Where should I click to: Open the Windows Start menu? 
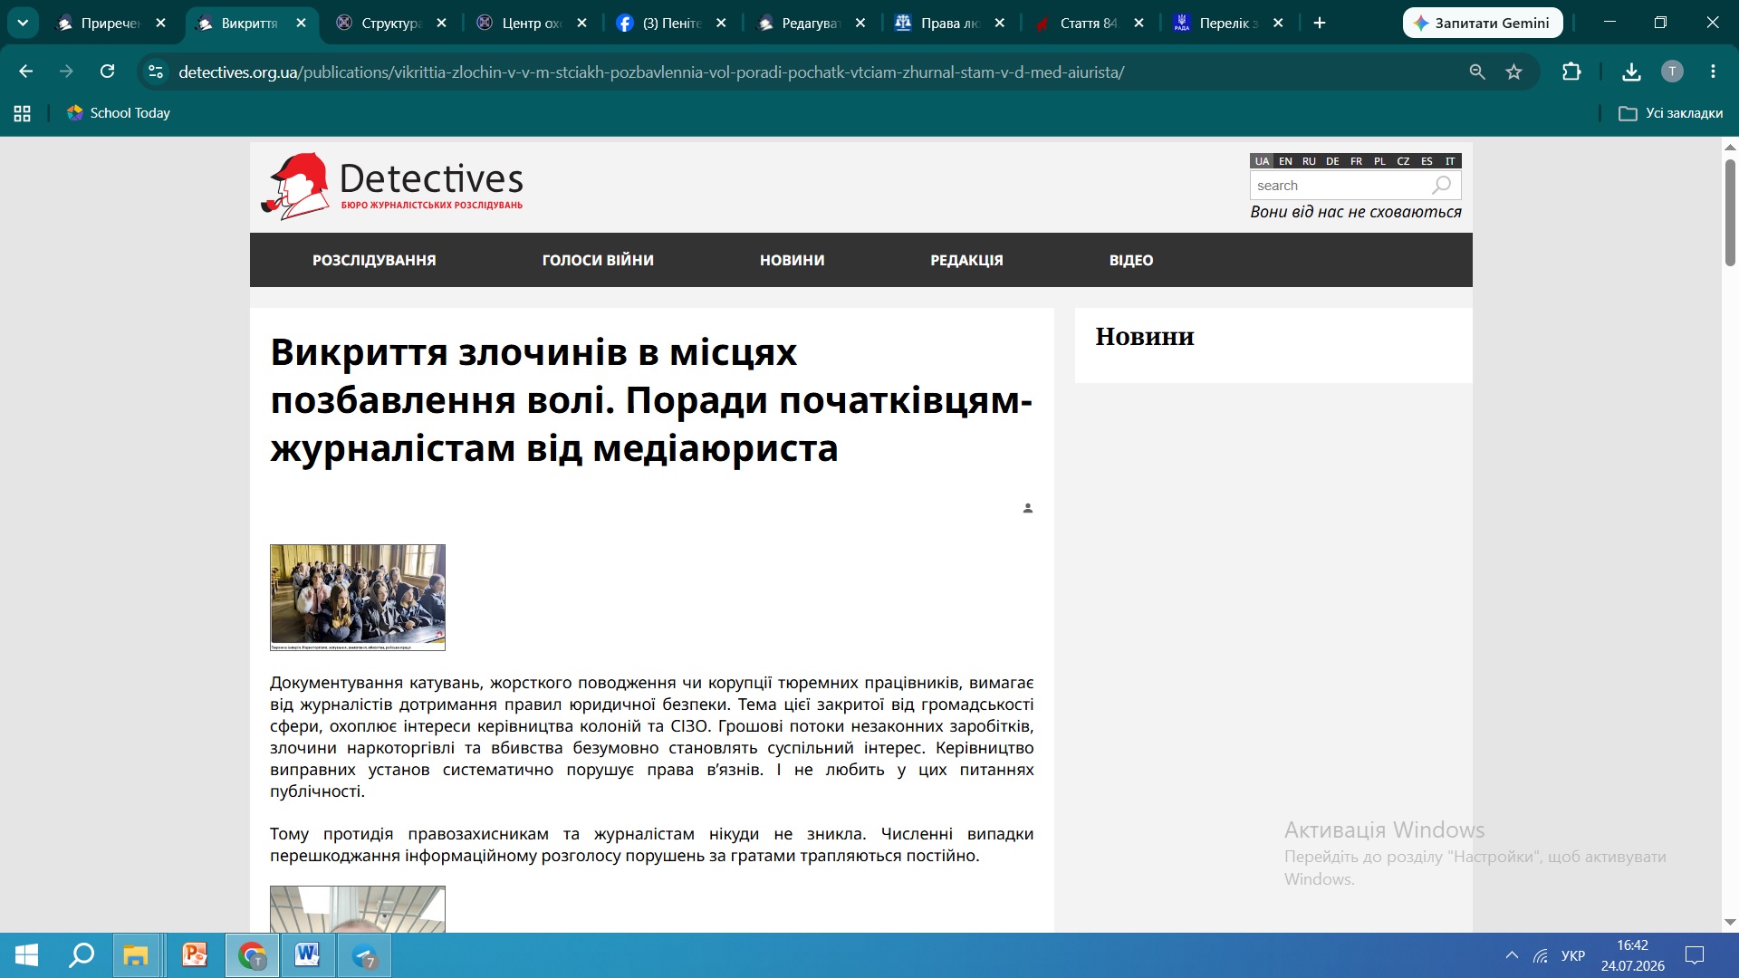coord(27,955)
